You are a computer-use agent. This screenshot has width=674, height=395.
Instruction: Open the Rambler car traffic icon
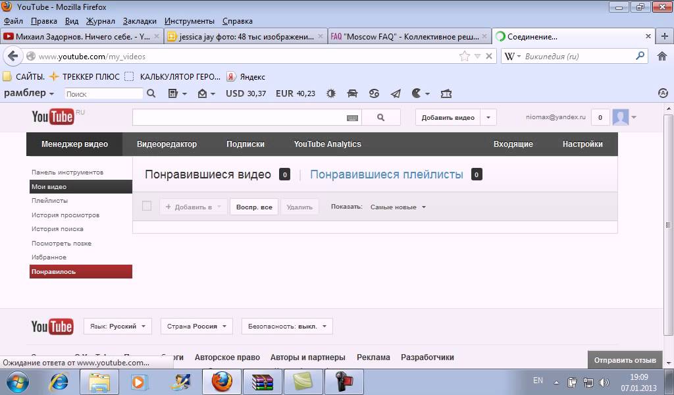point(352,93)
